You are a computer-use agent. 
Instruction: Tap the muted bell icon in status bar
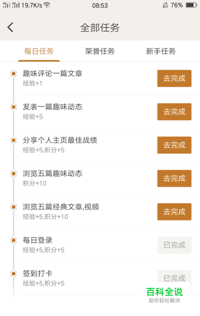click(165, 5)
